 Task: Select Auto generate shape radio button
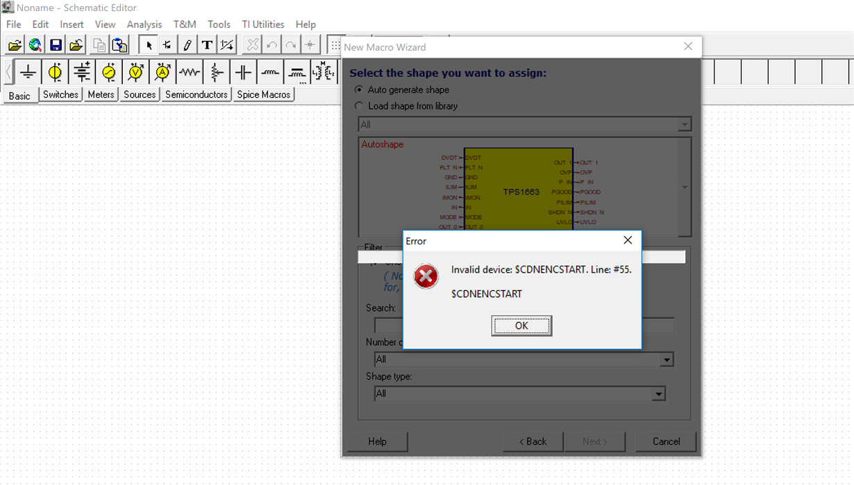coord(359,90)
